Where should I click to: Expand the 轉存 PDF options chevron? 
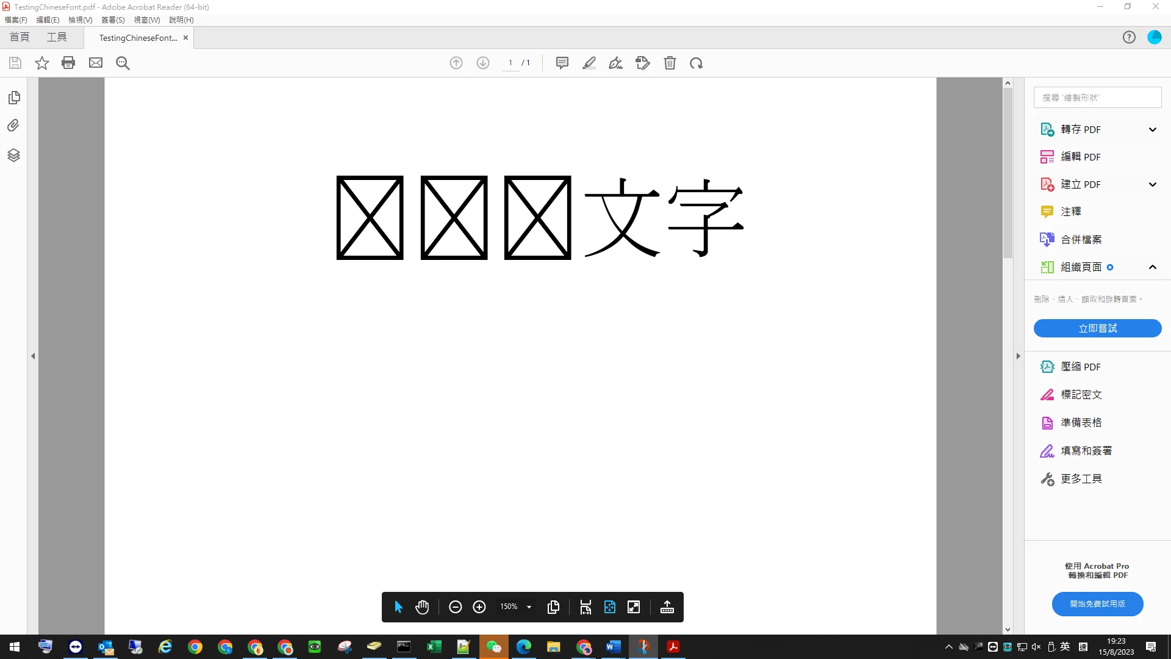(1152, 129)
